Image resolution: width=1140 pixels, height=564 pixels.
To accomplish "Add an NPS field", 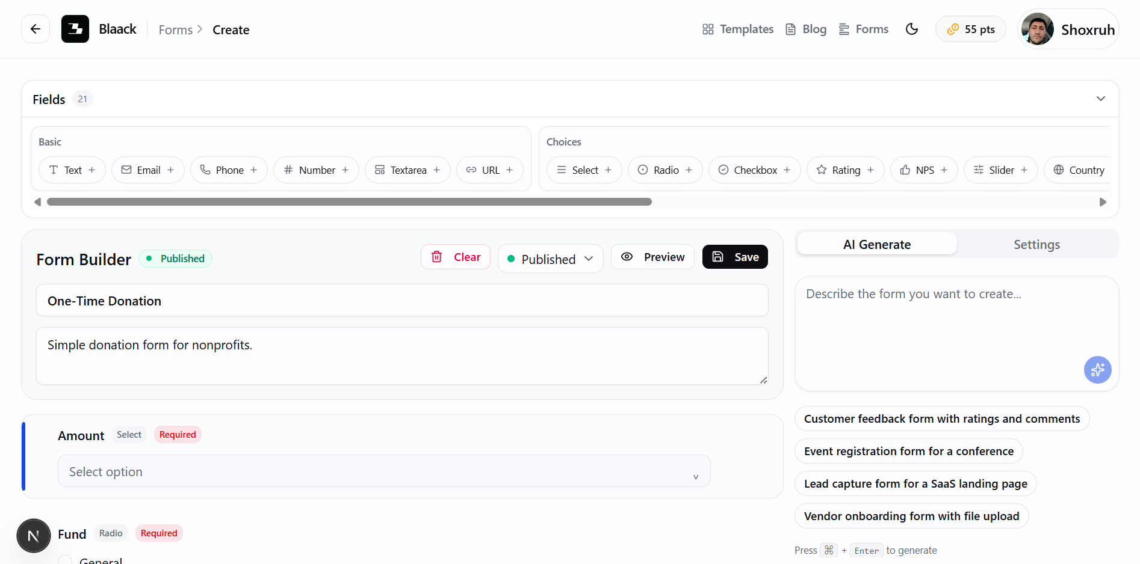I will (925, 170).
